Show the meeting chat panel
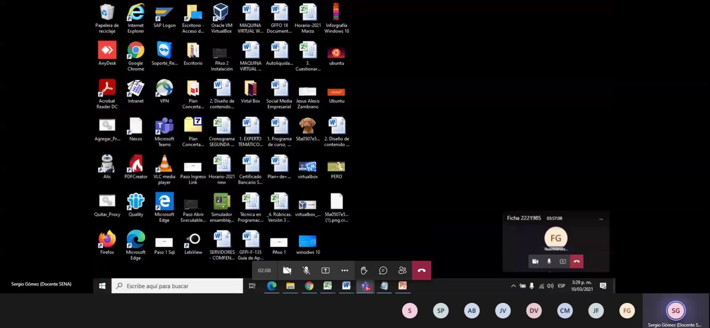This screenshot has height=328, width=710. 383,271
